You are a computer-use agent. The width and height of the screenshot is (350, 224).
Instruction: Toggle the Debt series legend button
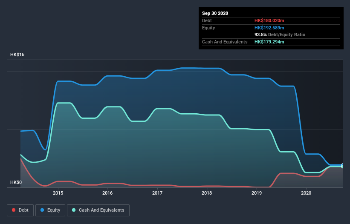pyautogui.click(x=20, y=210)
